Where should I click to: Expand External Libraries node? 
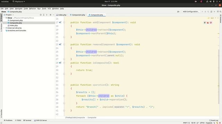coord(4,28)
